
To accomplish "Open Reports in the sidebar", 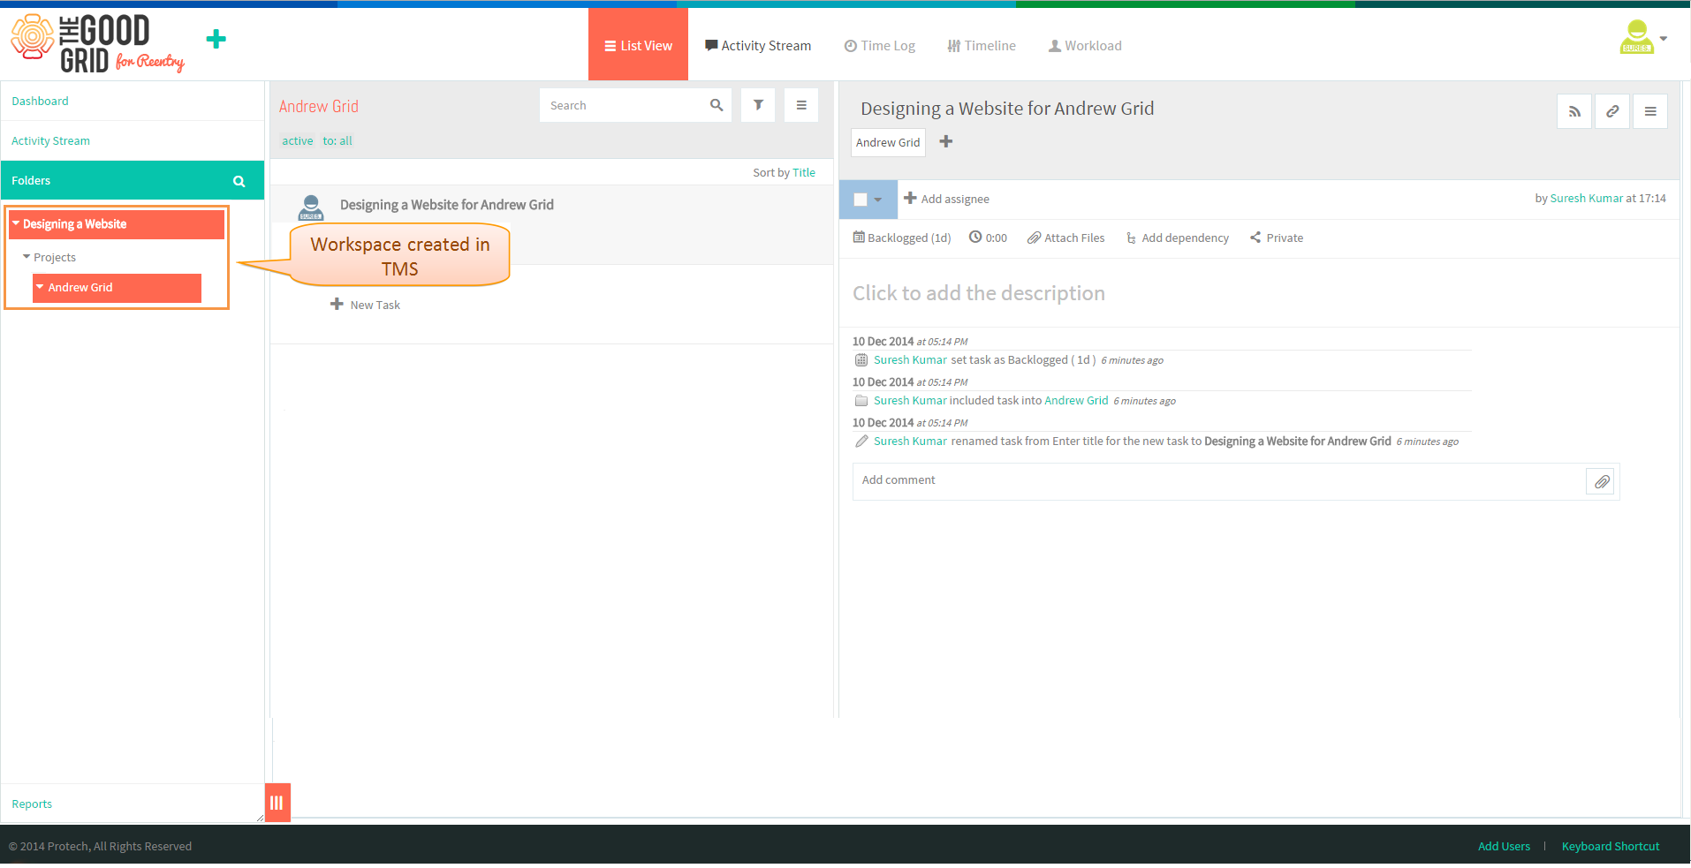I will (x=32, y=804).
